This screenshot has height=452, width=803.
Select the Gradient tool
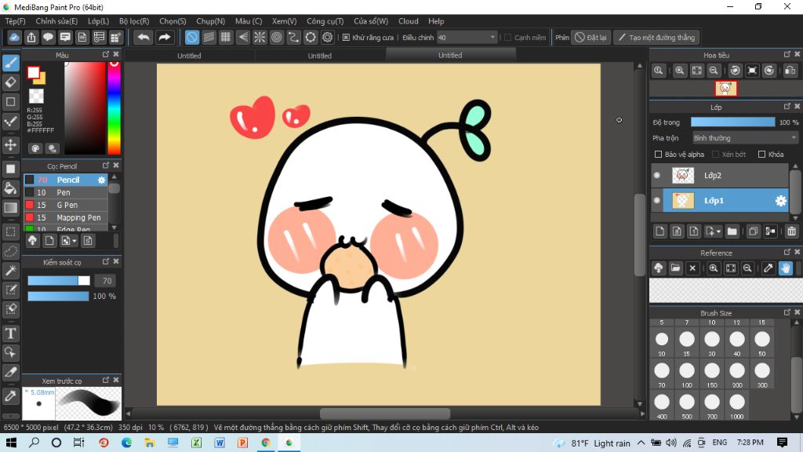[x=11, y=207]
